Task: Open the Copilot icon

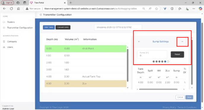Action: tap(200, 9)
